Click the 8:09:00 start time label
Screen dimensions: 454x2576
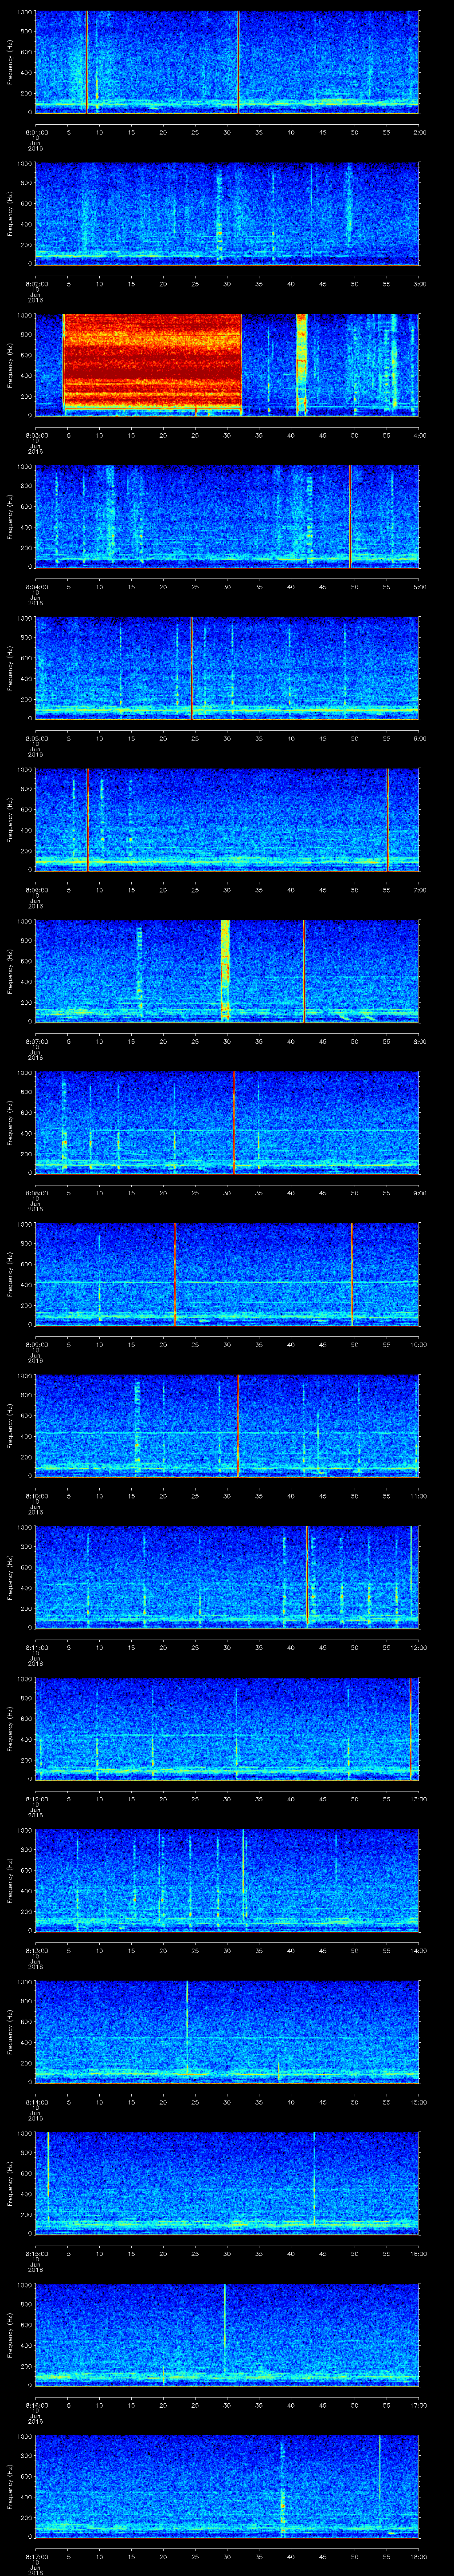click(x=36, y=1345)
